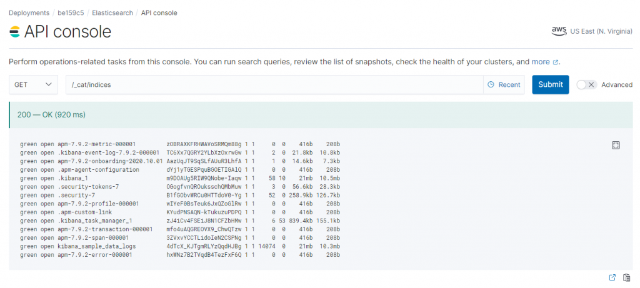This screenshot has width=640, height=288.
Task: Click UUID zOBRAXKFRHWAVoSRMQm88g
Action: 204,144
